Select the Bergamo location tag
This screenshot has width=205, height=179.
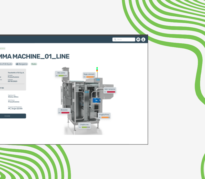pos(22,64)
